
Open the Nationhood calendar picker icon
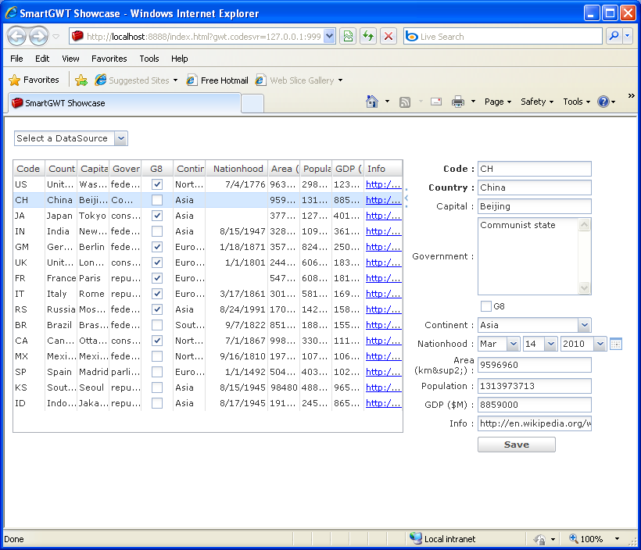coord(616,344)
